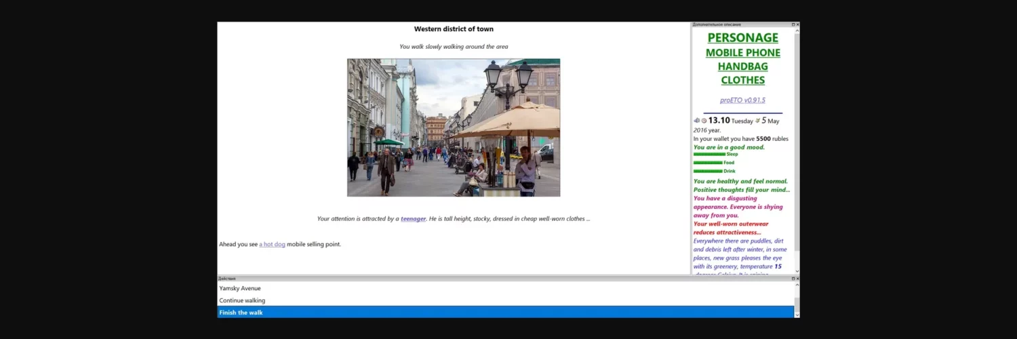Click the teenager link in the description
This screenshot has height=339, width=1017.
tap(413, 219)
